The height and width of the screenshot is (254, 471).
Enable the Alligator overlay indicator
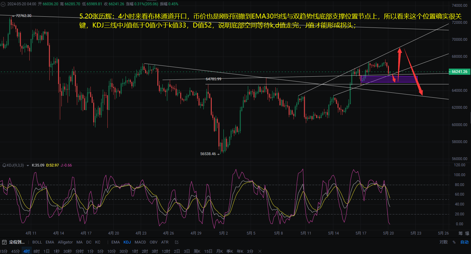click(65, 242)
